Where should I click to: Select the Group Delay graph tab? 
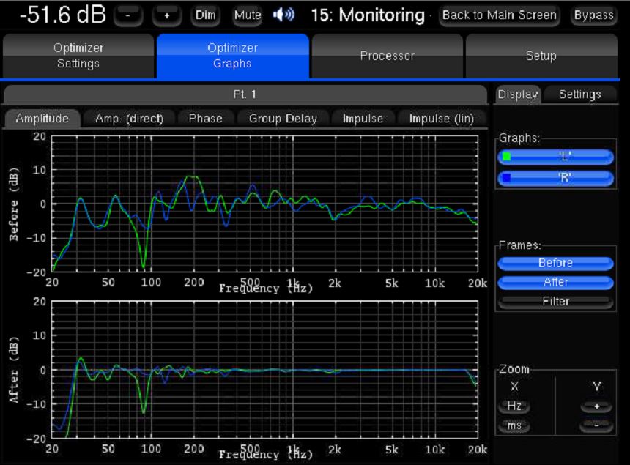283,119
